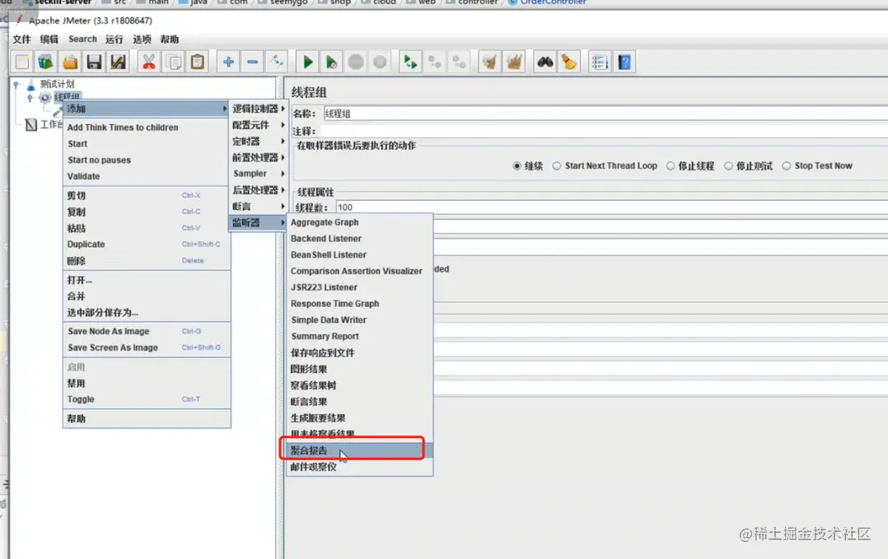Click the Remote Stop All icon
Viewport: 888px width, 559px height.
point(435,62)
